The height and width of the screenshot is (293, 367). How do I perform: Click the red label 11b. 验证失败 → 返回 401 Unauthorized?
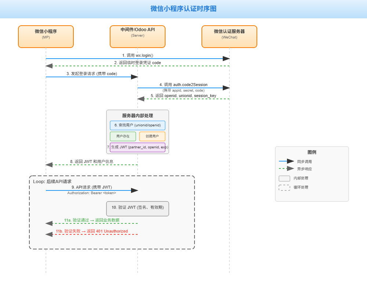tap(92, 231)
